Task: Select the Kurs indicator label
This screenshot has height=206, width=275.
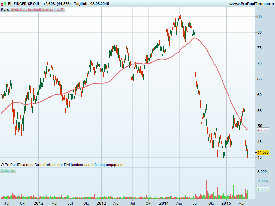Action: point(5,10)
